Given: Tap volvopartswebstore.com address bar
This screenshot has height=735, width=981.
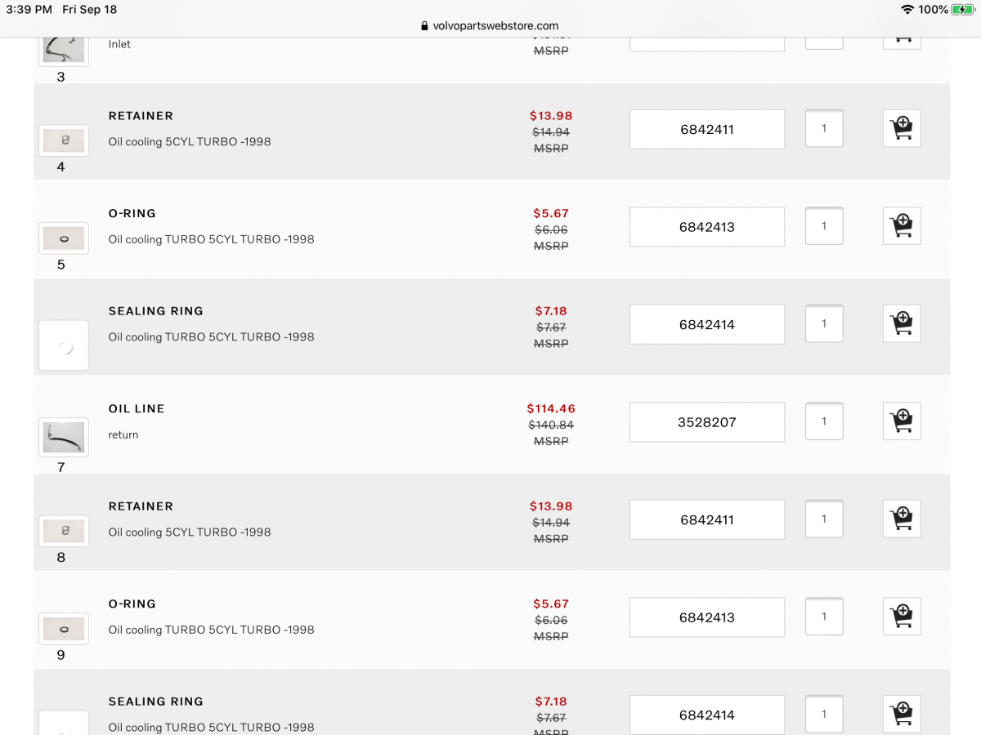Looking at the screenshot, I should (490, 25).
